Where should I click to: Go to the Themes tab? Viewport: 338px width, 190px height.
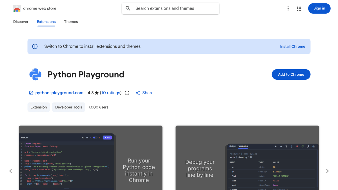(71, 22)
